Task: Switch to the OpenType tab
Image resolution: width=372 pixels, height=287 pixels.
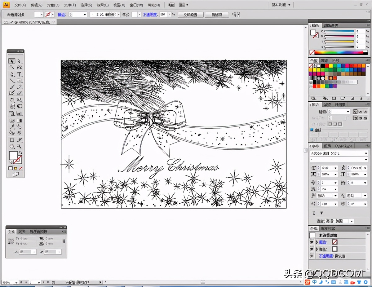Action: [344, 146]
